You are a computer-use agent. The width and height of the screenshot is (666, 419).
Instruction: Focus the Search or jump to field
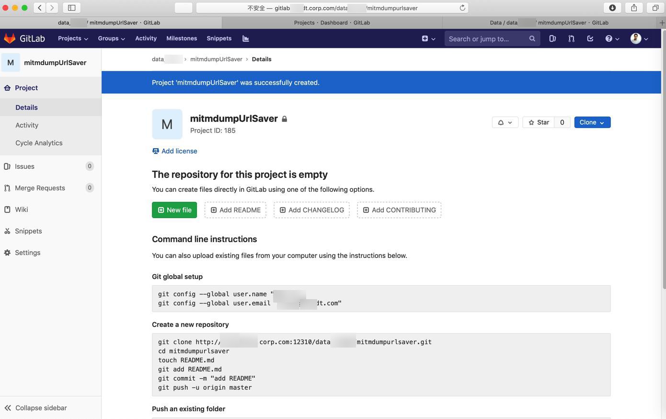tap(492, 38)
